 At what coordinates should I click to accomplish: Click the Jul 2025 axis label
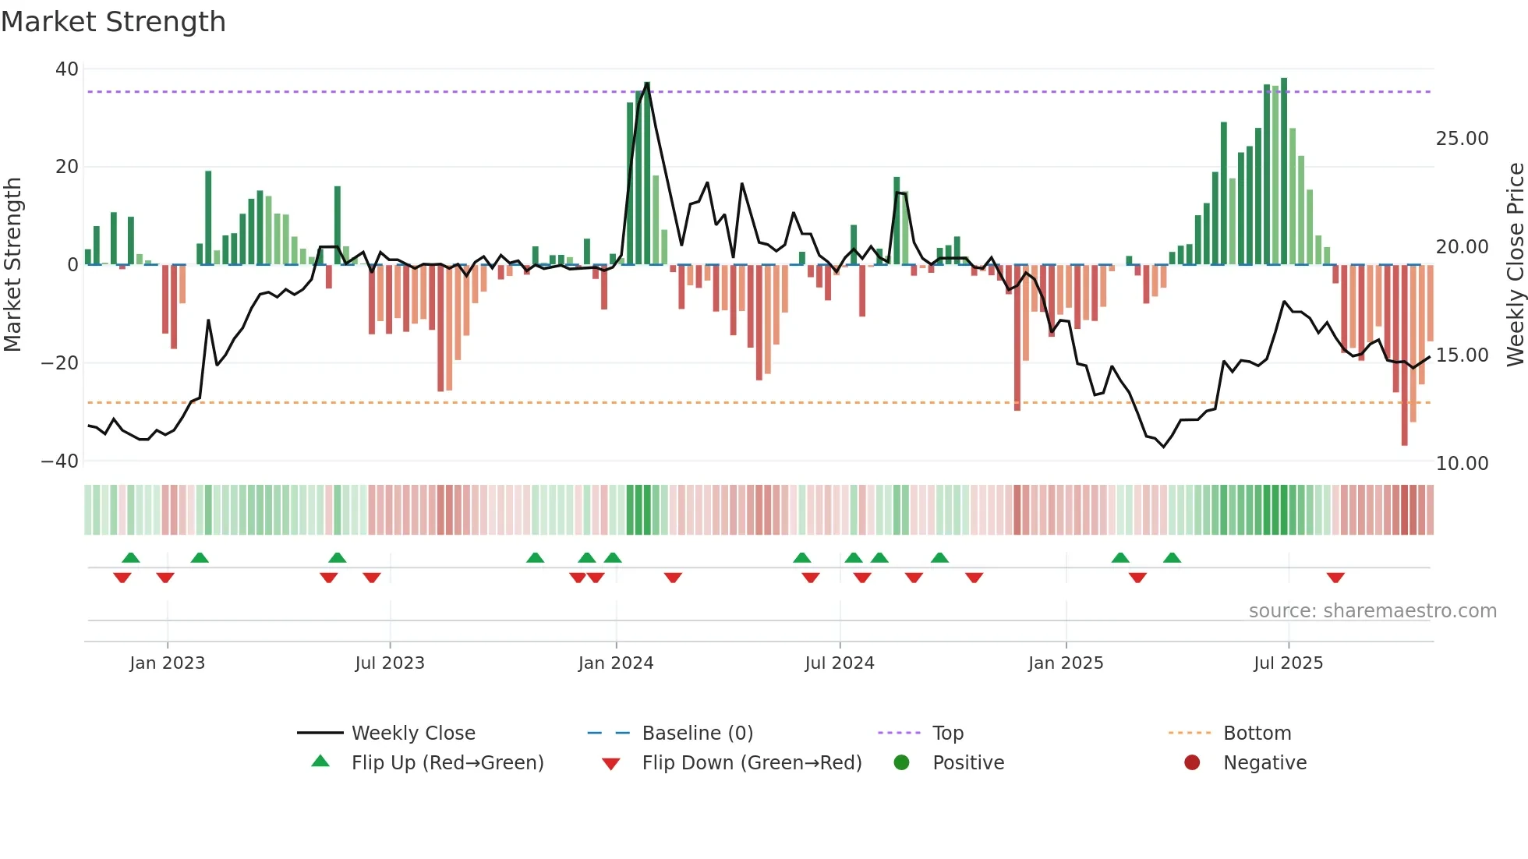tap(1289, 663)
